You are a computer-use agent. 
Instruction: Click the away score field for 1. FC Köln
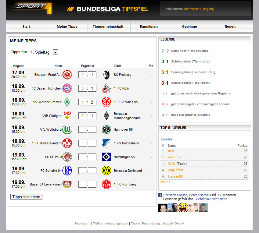point(92,88)
